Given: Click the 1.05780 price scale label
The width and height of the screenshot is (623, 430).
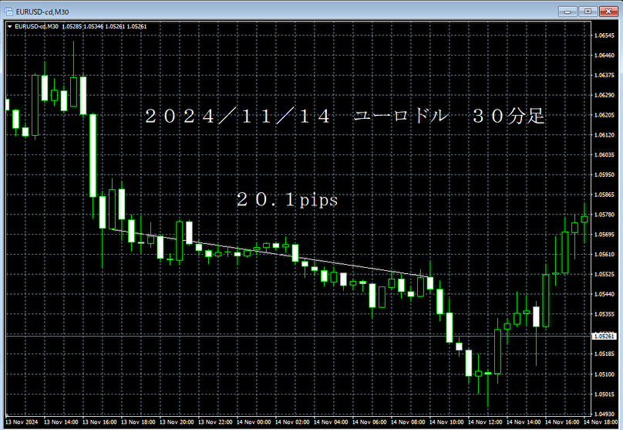Looking at the screenshot, I should click(604, 215).
